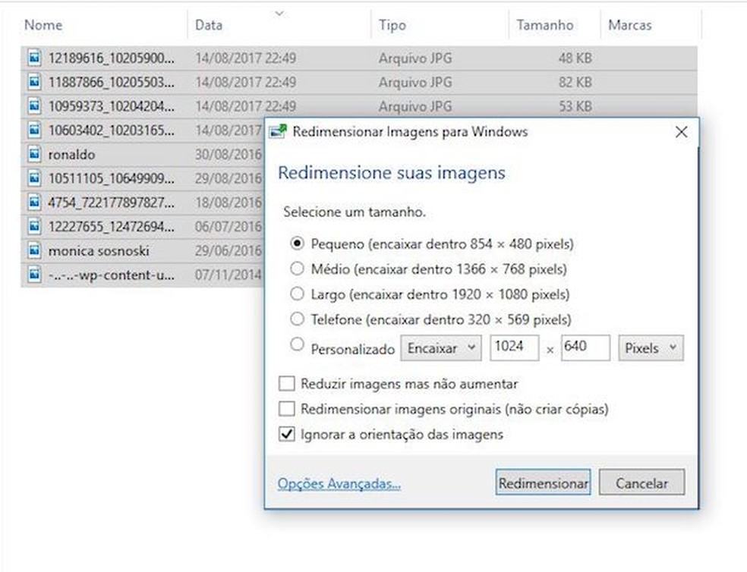This screenshot has height=572, width=747.
Task: Click the icon beside 12189616_10205900...
Action: coord(33,58)
